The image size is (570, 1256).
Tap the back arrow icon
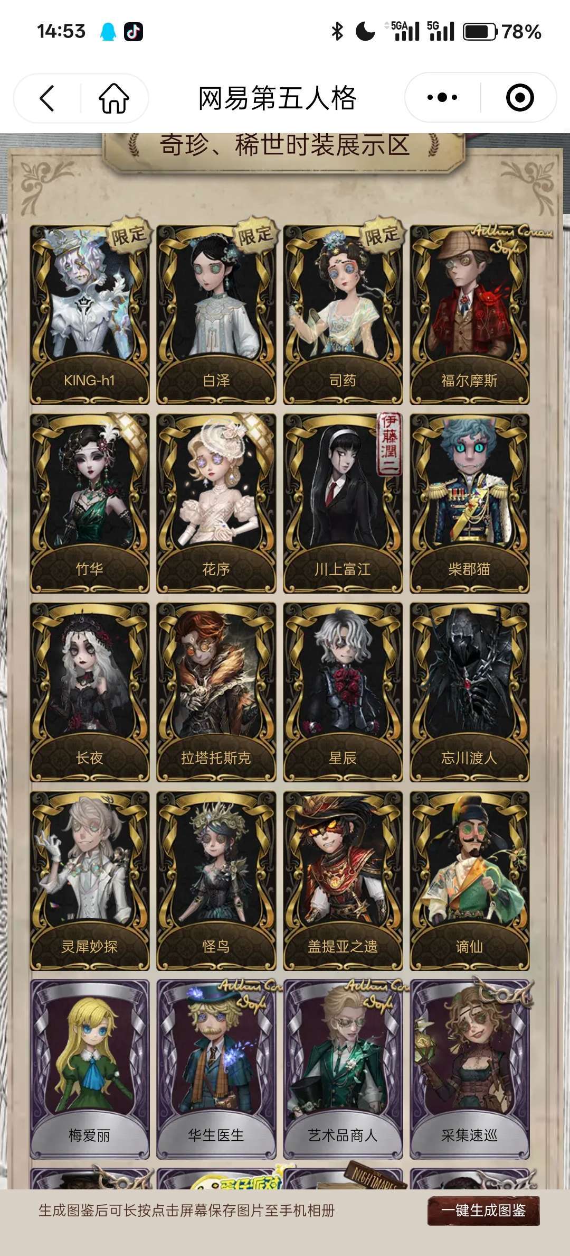47,98
